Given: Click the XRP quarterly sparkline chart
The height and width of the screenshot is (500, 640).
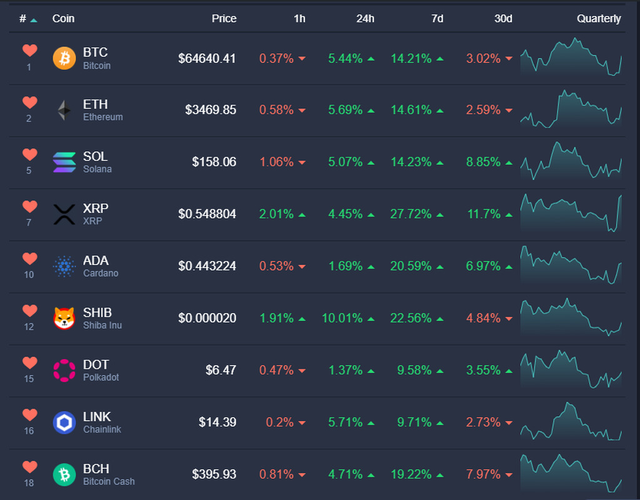Looking at the screenshot, I should click(571, 214).
